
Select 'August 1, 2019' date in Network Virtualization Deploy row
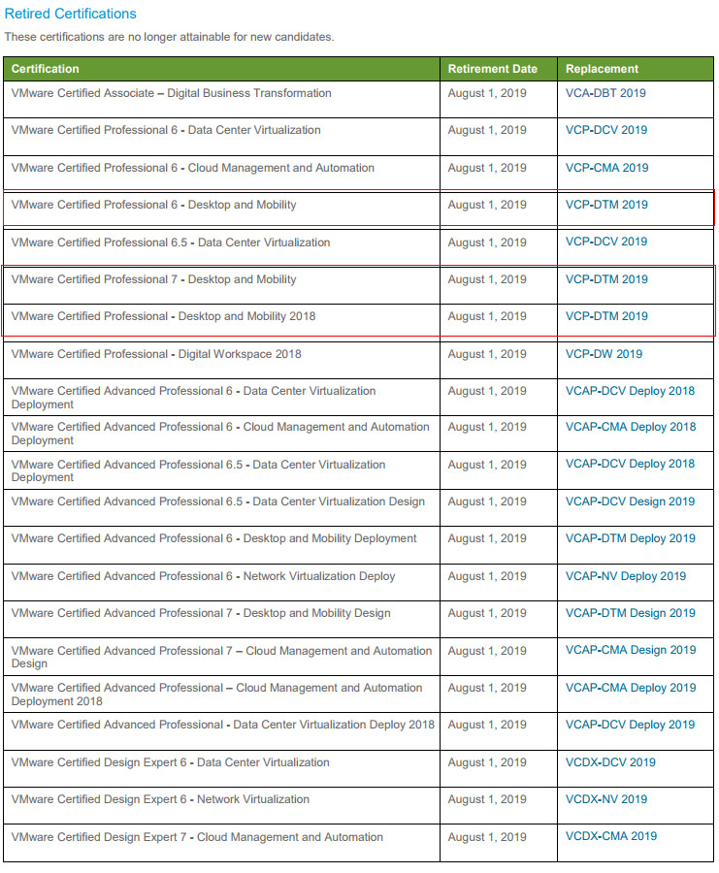487,575
